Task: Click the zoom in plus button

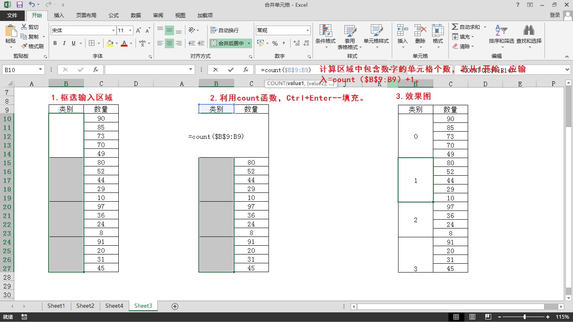Action: pyautogui.click(x=548, y=317)
